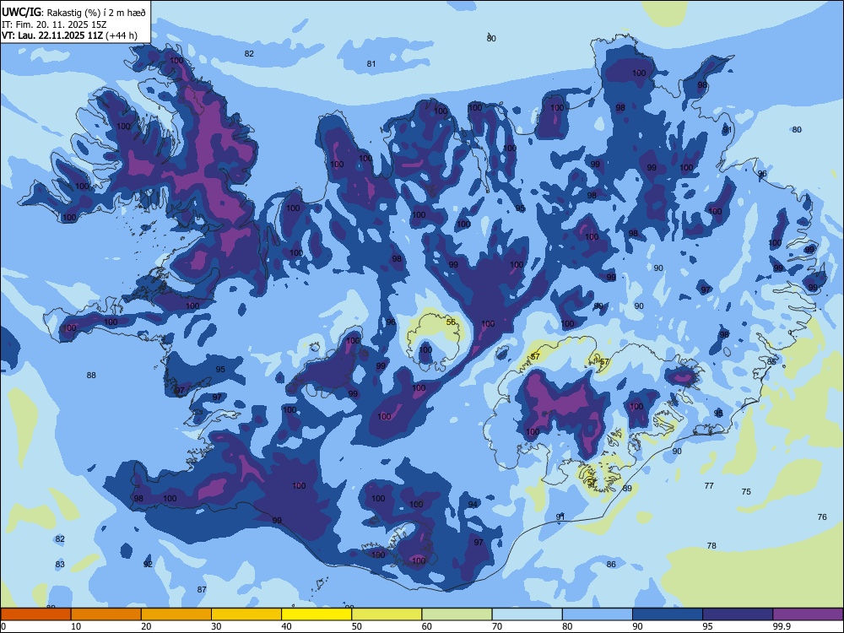
Task: Click the legend tick label '50'
Action: pos(357,626)
